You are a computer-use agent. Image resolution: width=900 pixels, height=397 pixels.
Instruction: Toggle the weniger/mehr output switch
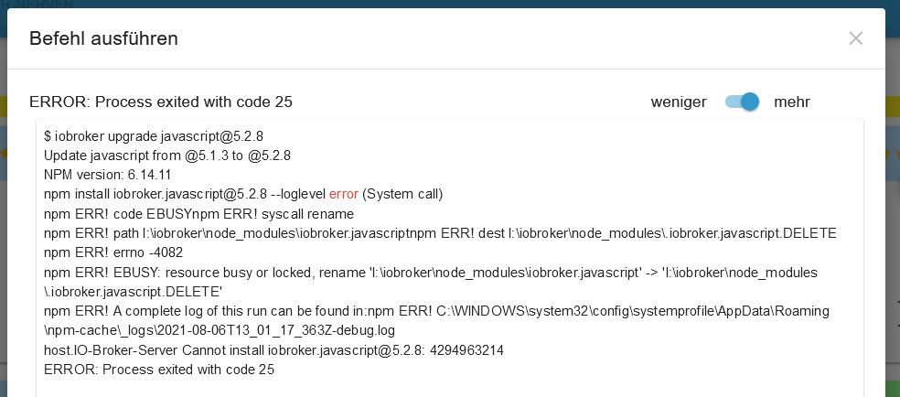point(742,102)
